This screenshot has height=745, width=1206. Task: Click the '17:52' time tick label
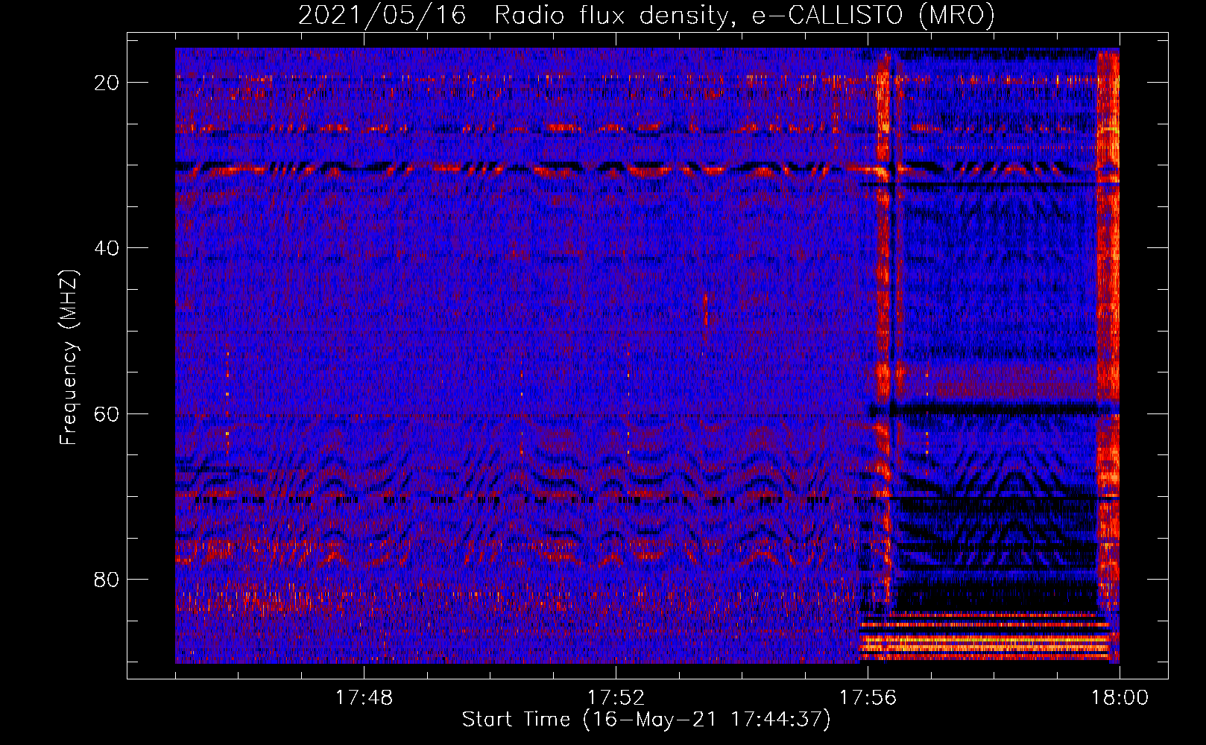click(616, 698)
